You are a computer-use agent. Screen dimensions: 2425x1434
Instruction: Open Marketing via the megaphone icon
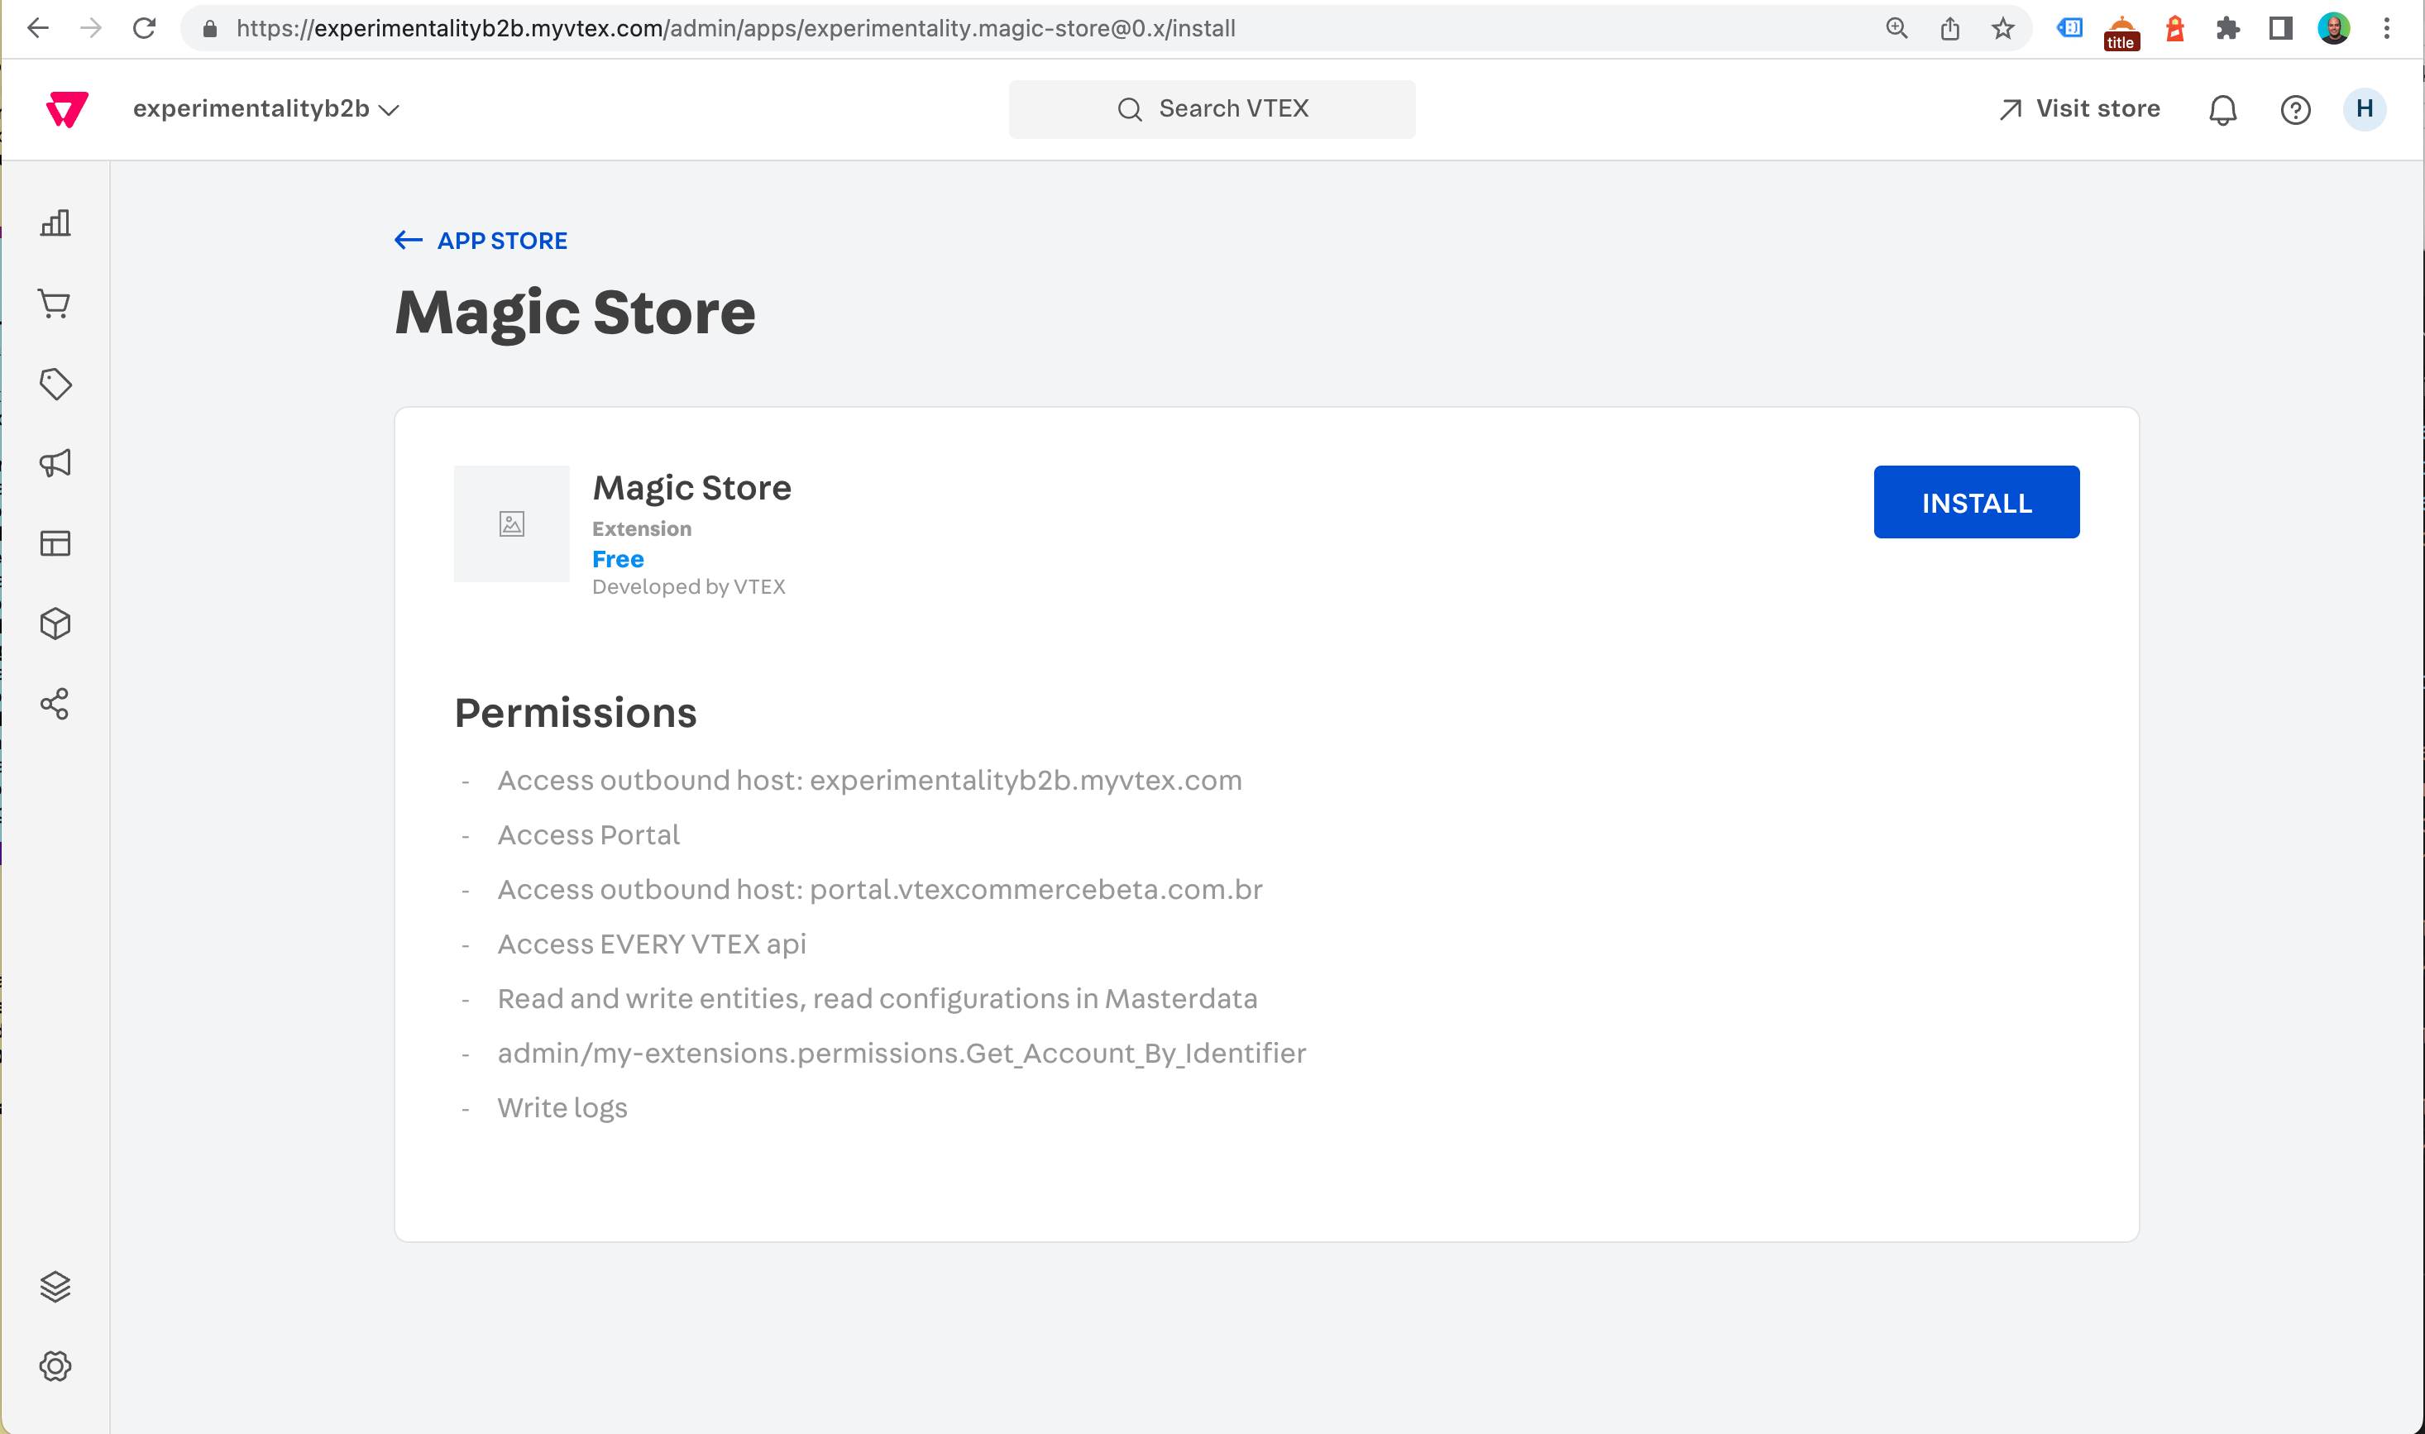pyautogui.click(x=55, y=464)
